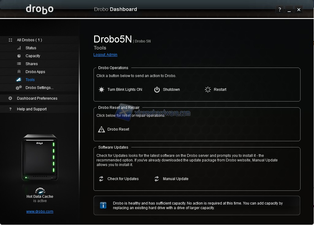Open Drobo Settings from the sidebar
Image resolution: width=314 pixels, height=225 pixels.
(x=39, y=88)
